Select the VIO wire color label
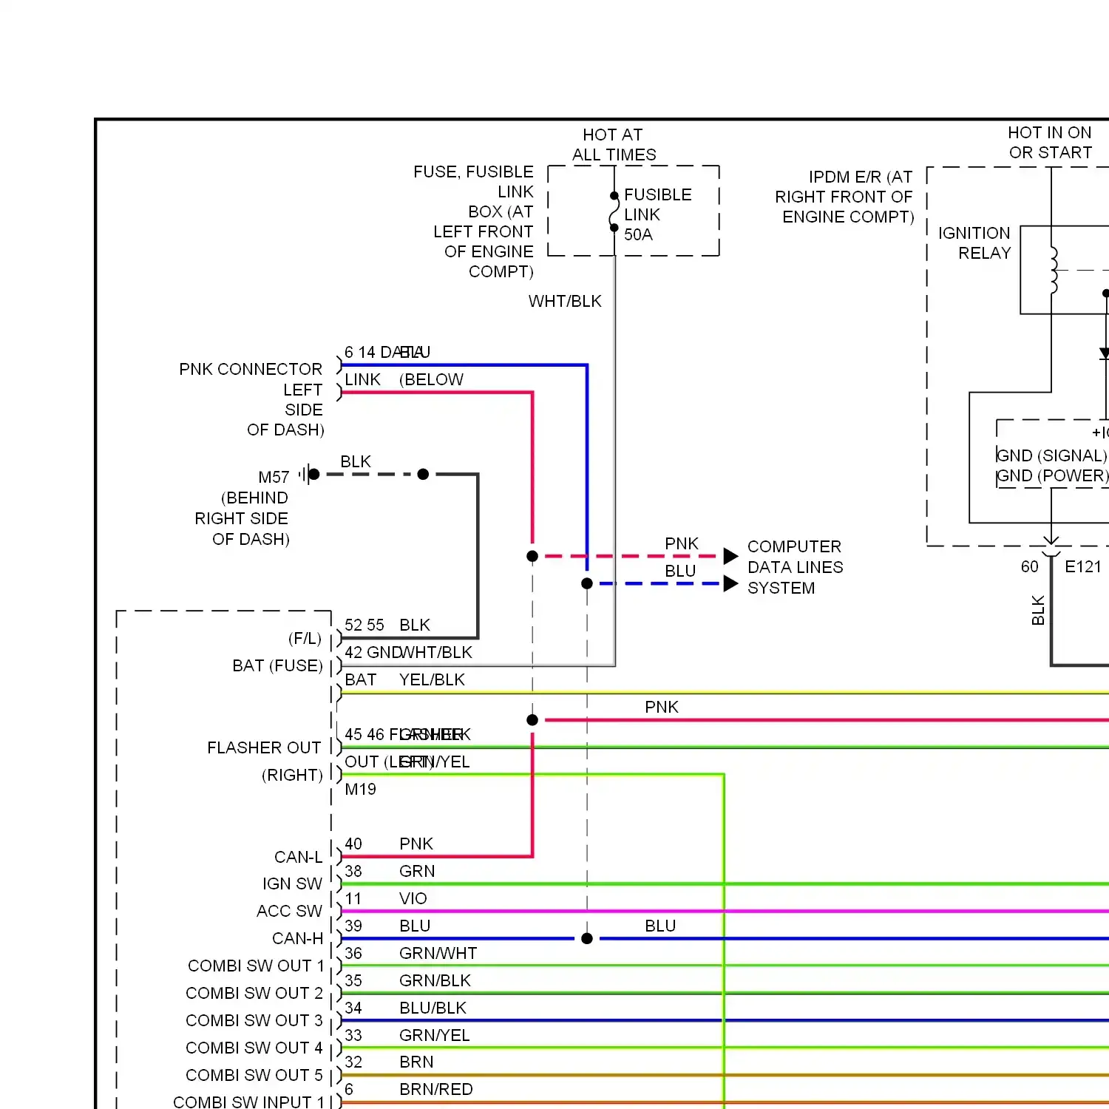 (x=413, y=898)
